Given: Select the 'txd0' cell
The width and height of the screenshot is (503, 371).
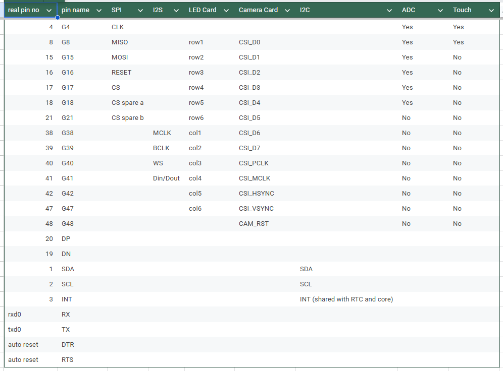Looking at the screenshot, I should [x=31, y=329].
